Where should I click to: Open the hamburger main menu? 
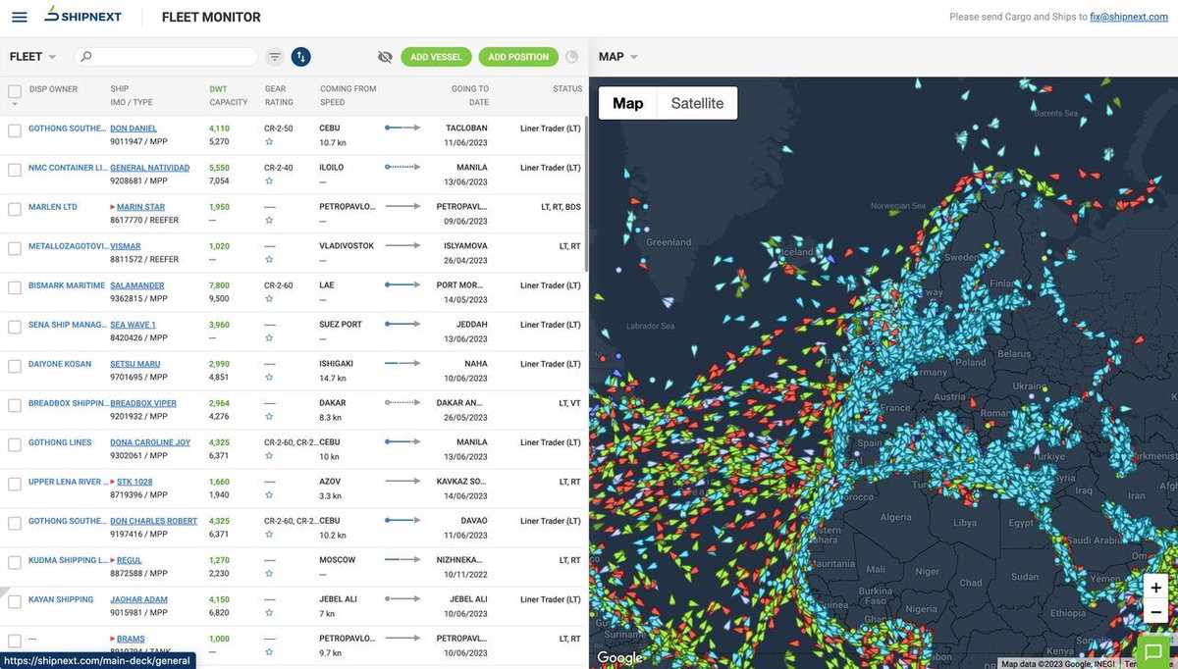tap(20, 17)
